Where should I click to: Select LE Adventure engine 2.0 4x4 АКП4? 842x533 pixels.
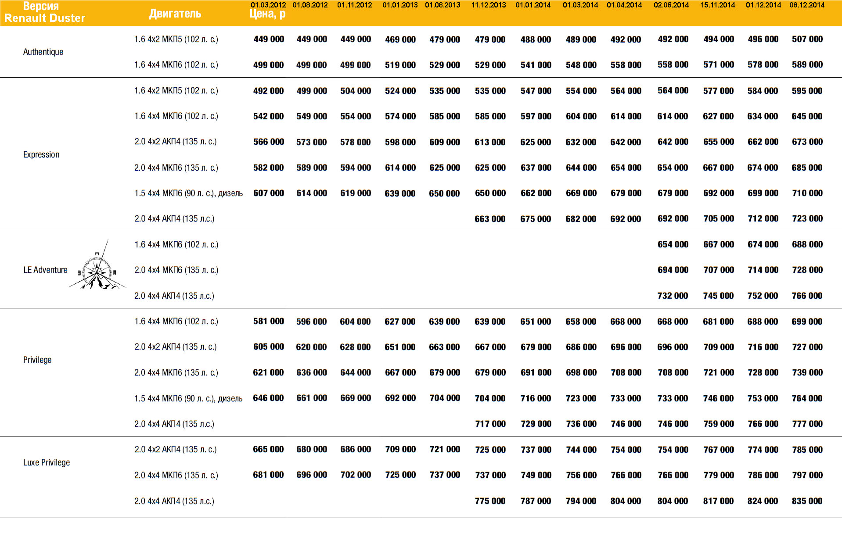[174, 296]
